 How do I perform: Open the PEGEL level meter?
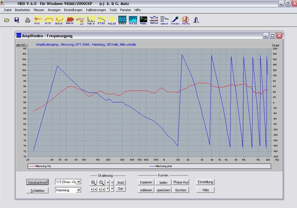[x=144, y=20]
